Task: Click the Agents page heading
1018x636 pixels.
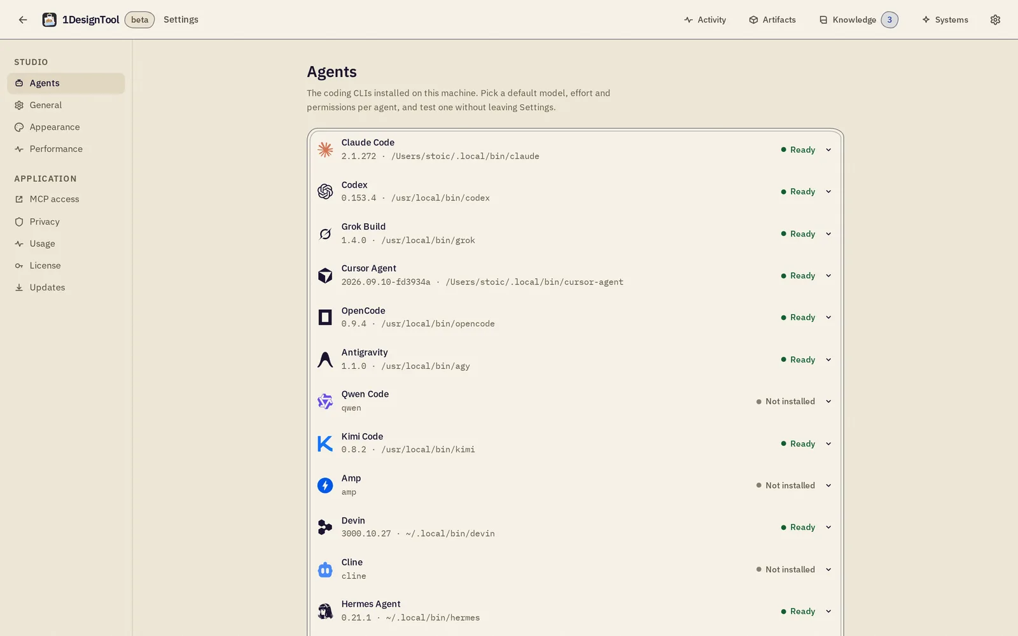Action: [x=331, y=72]
